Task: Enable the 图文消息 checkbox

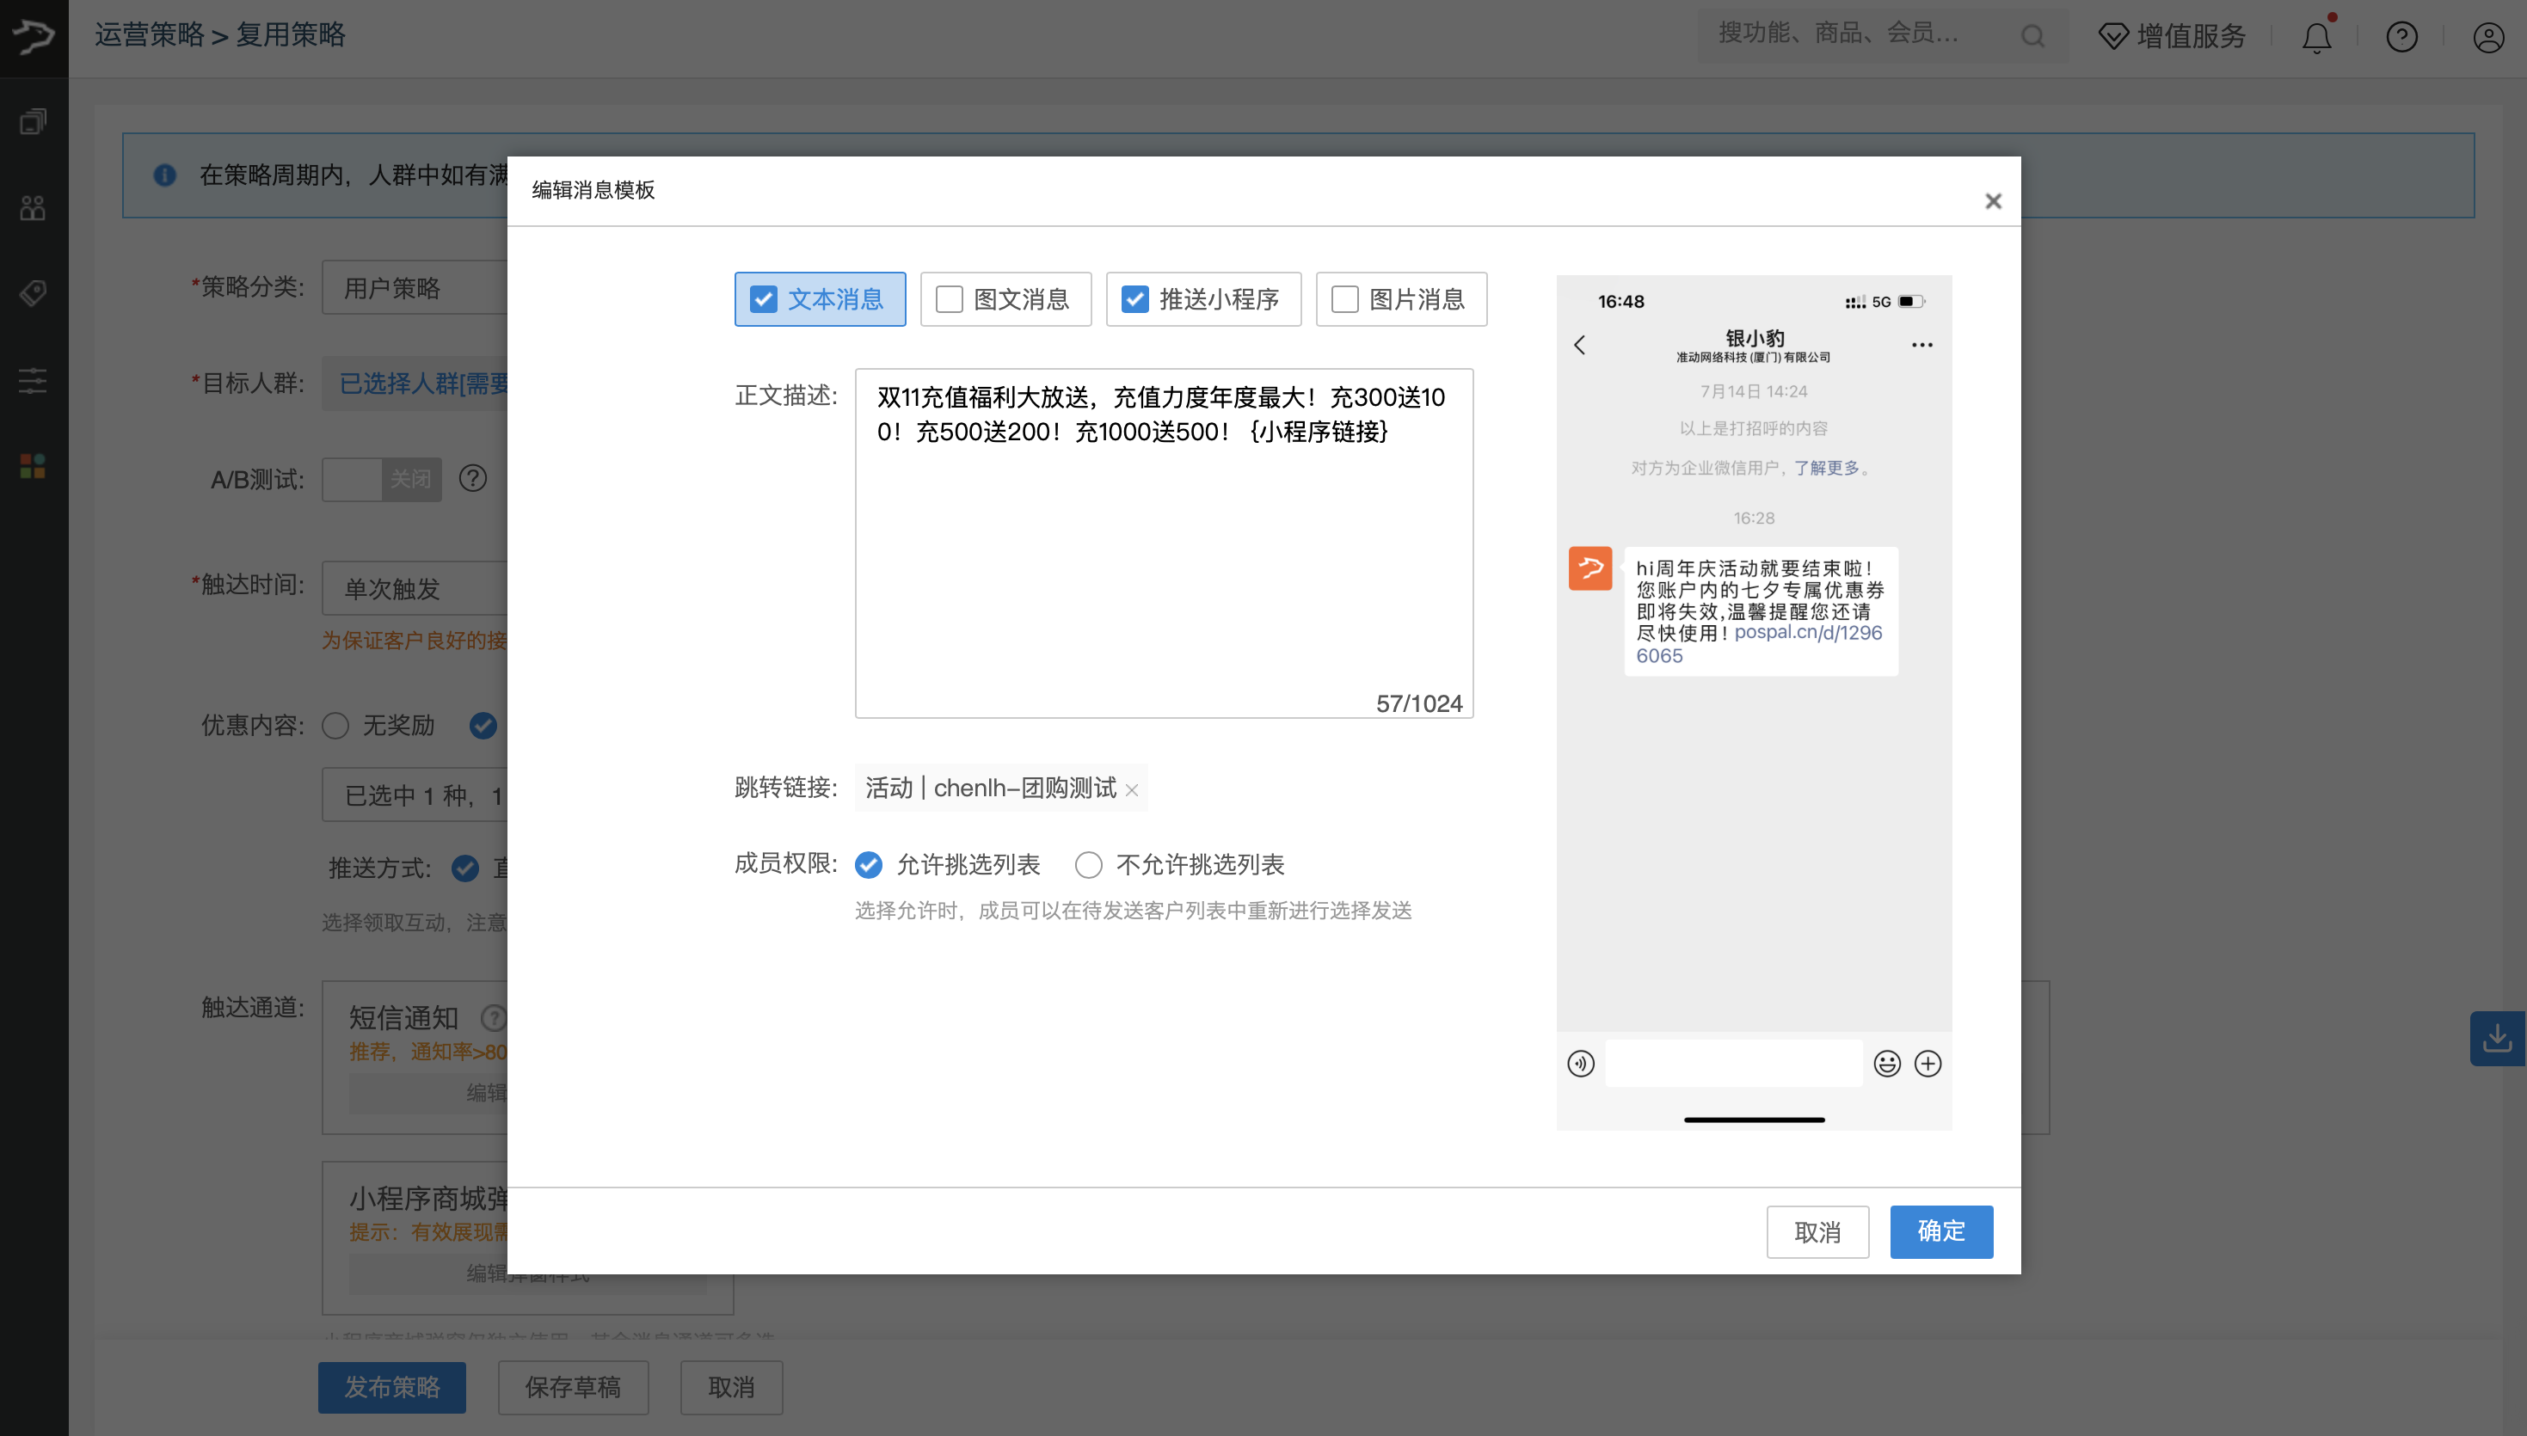Action: pyautogui.click(x=949, y=299)
